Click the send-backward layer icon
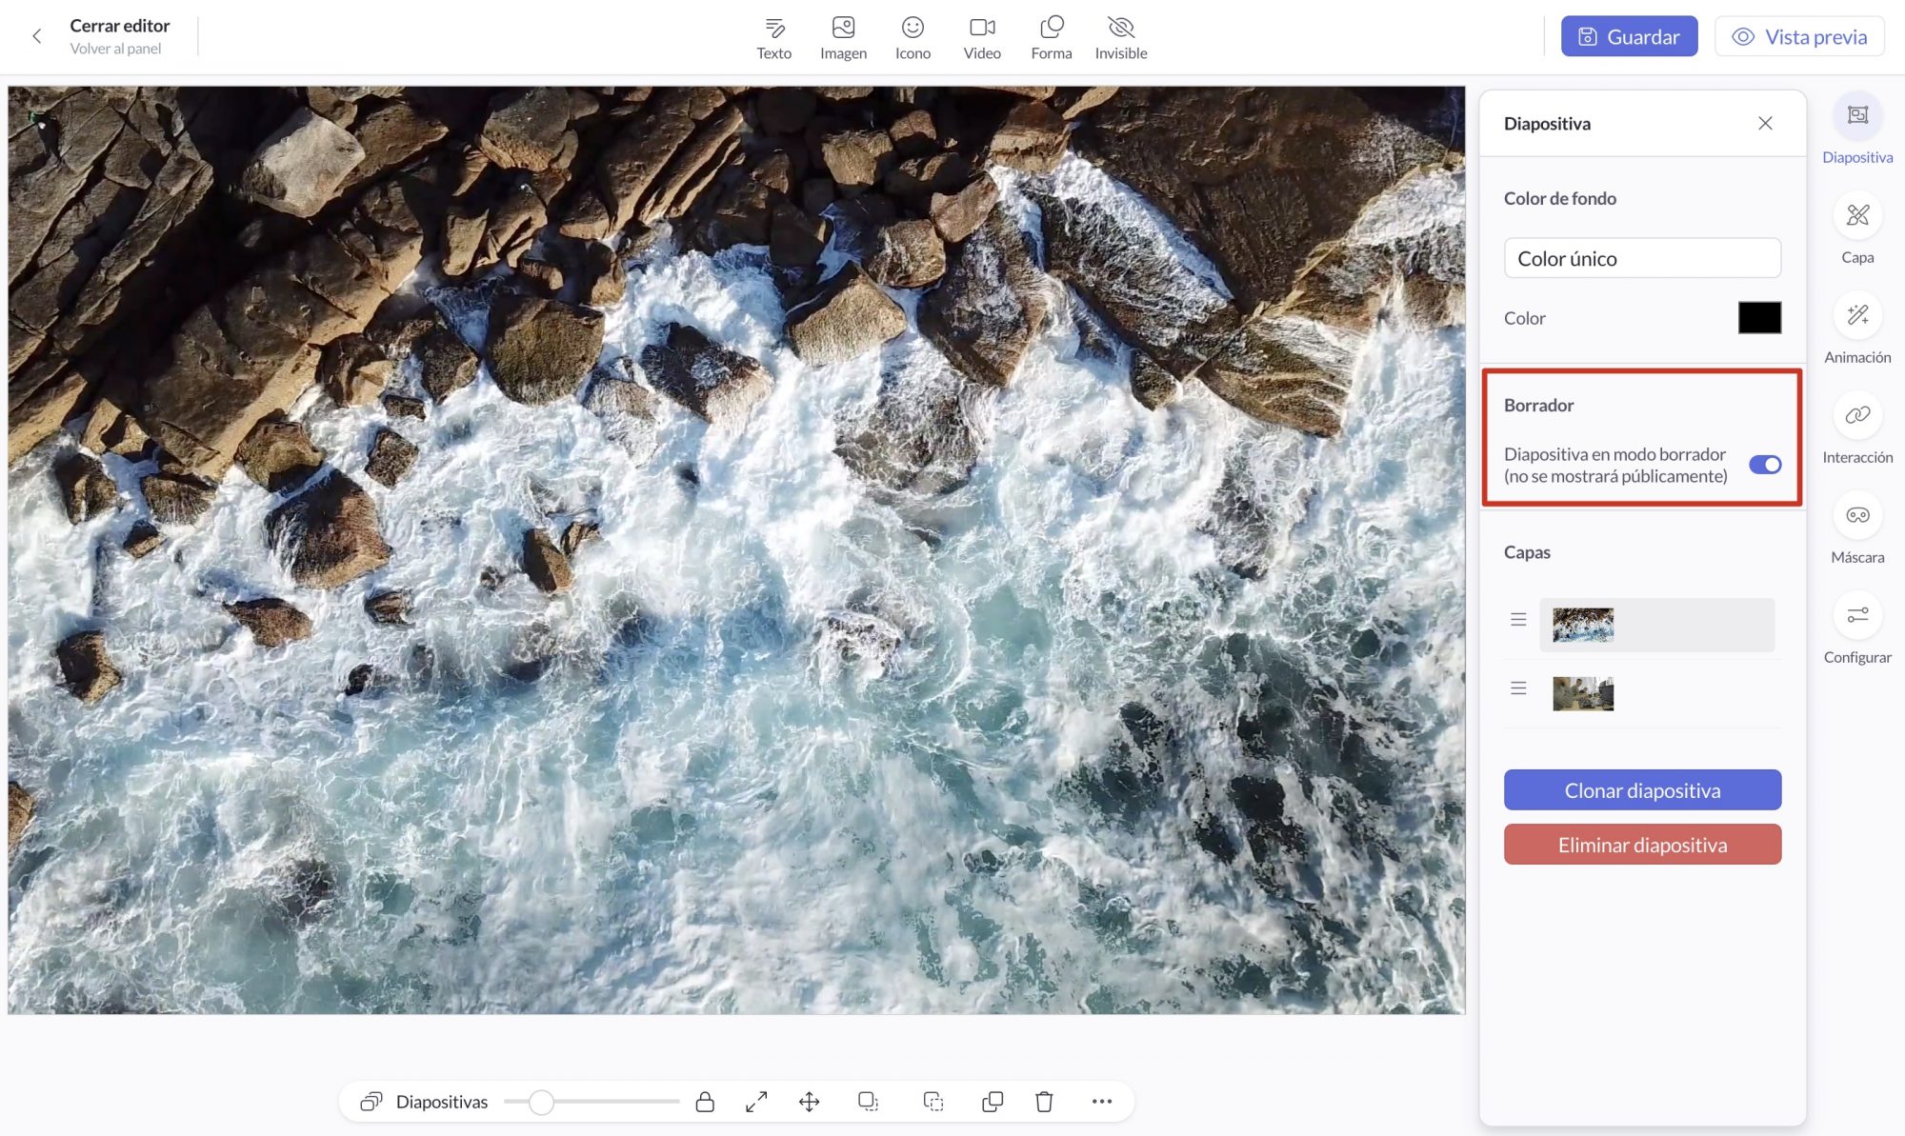The image size is (1905, 1136). tap(933, 1102)
